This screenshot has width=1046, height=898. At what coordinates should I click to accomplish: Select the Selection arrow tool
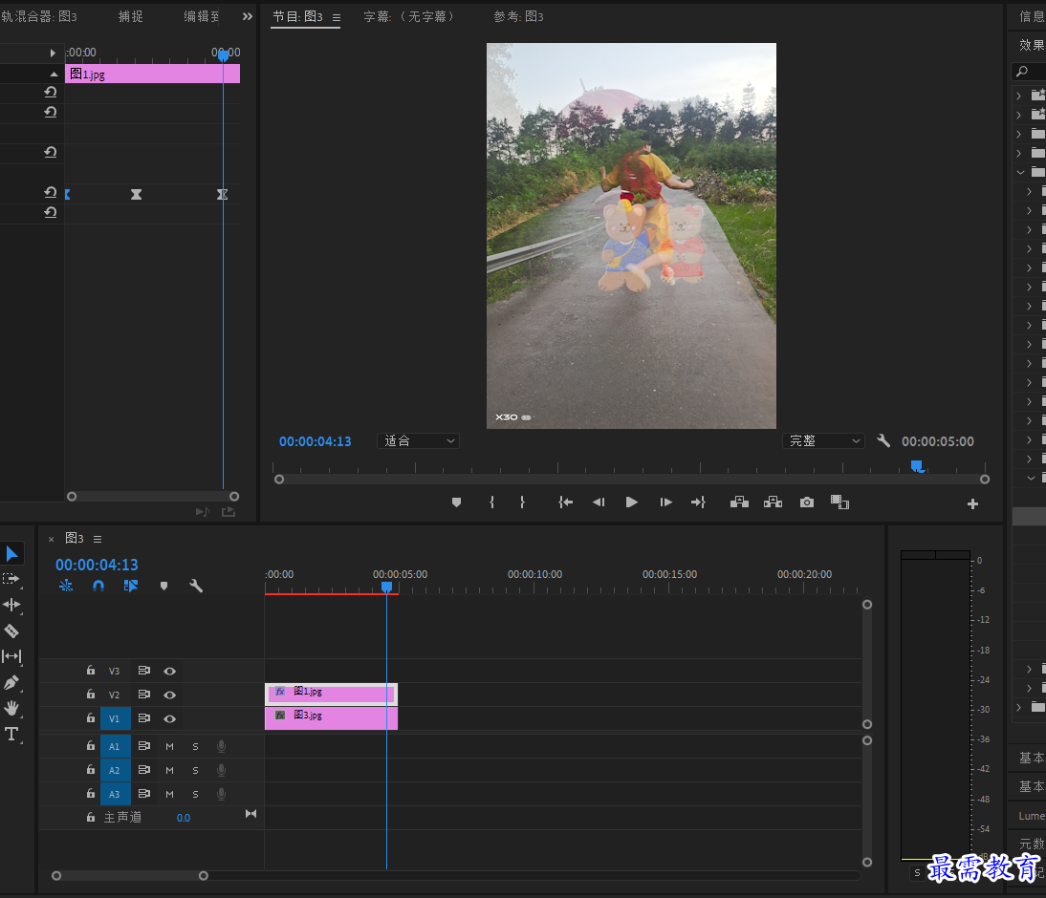point(12,554)
